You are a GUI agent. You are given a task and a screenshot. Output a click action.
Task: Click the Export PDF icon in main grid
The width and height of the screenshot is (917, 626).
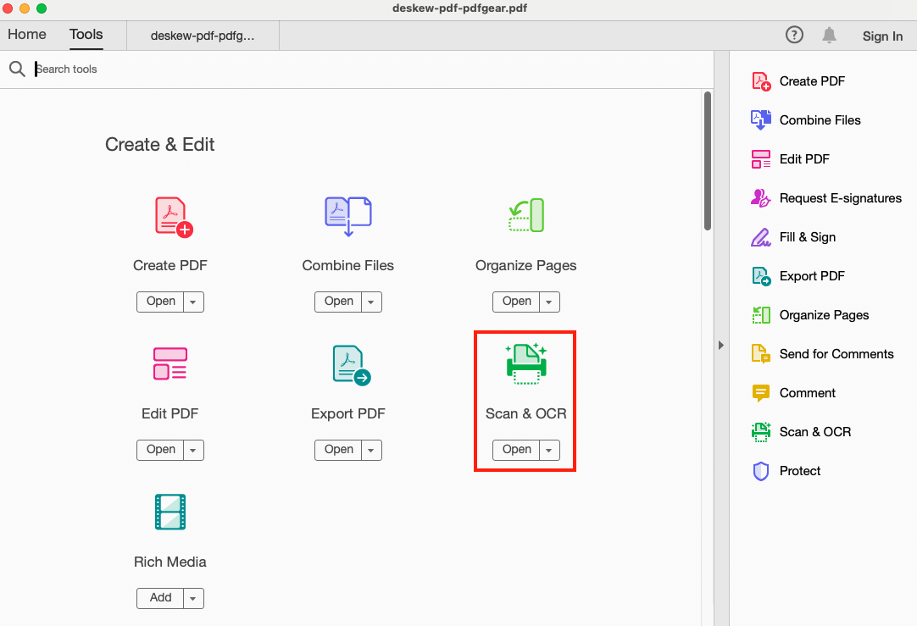[352, 365]
